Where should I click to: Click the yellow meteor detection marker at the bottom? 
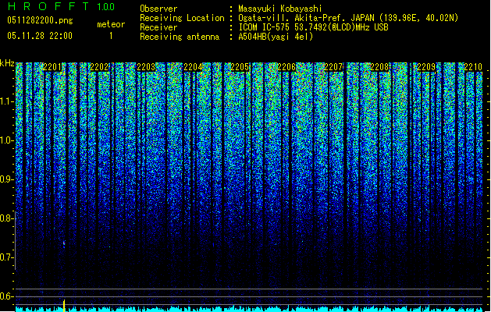pyautogui.click(x=64, y=306)
